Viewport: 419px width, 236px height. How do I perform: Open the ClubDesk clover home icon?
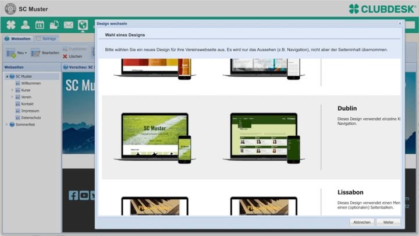click(11, 25)
